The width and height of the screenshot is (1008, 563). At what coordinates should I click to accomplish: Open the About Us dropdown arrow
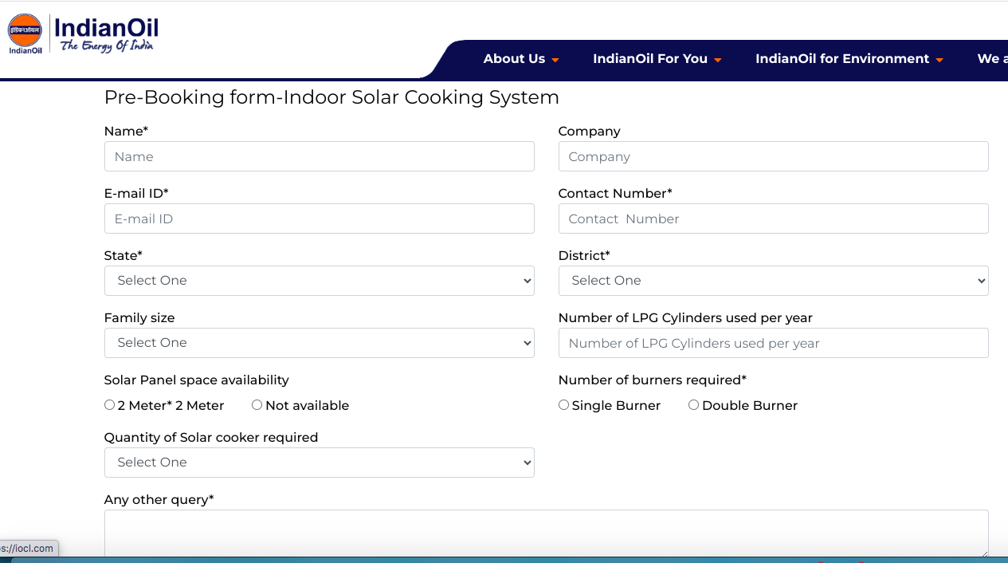556,59
